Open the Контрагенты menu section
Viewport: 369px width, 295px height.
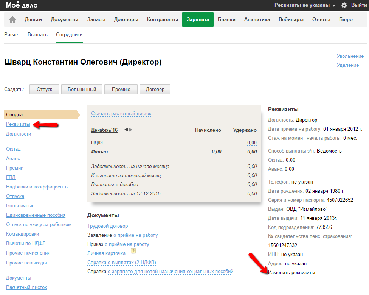pyautogui.click(x=162, y=20)
